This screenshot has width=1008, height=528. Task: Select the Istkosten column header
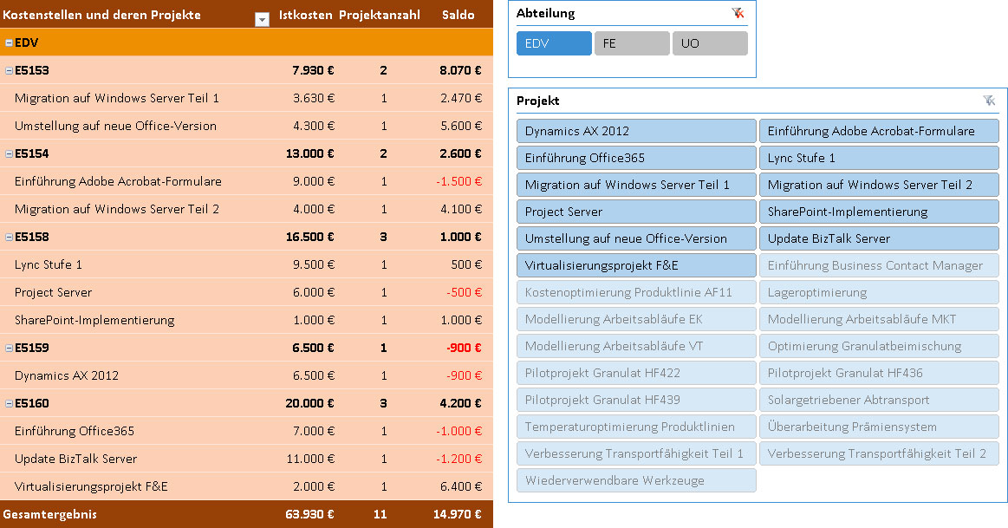coord(305,16)
